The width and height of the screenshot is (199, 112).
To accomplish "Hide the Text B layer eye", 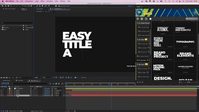I will [1, 94].
